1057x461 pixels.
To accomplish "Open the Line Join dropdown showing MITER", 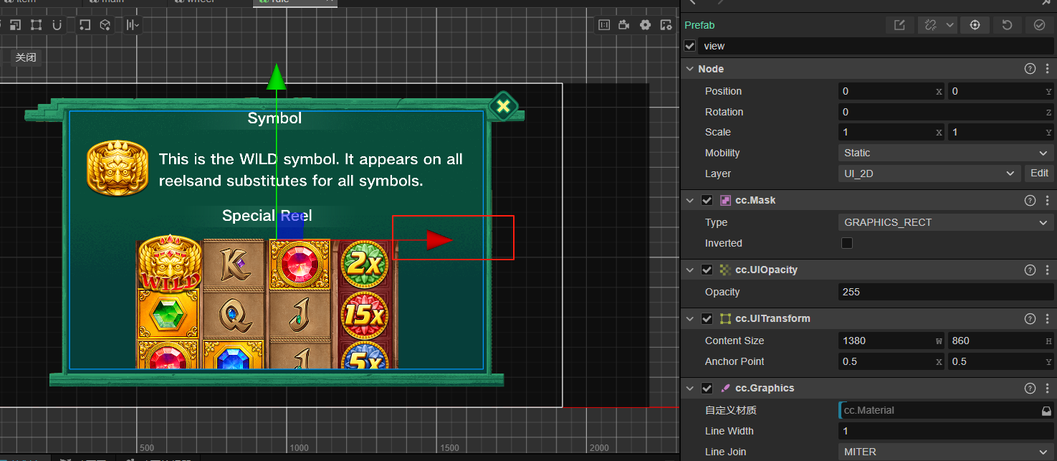I will tap(946, 452).
